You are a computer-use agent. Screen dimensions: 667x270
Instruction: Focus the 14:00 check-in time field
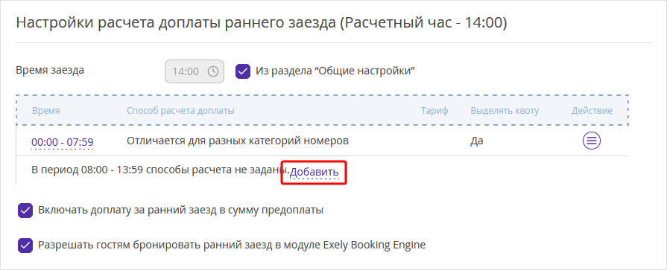[195, 71]
